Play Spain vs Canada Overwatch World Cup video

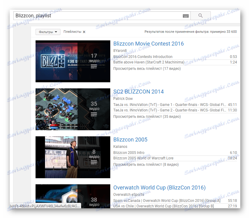(x=167, y=201)
